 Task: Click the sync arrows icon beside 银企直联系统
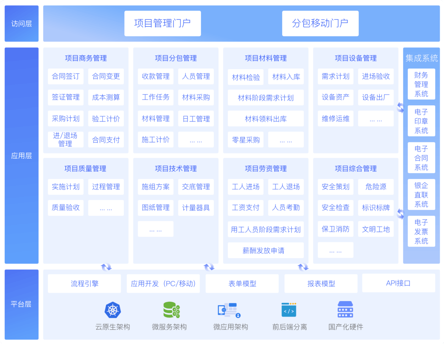[400, 214]
